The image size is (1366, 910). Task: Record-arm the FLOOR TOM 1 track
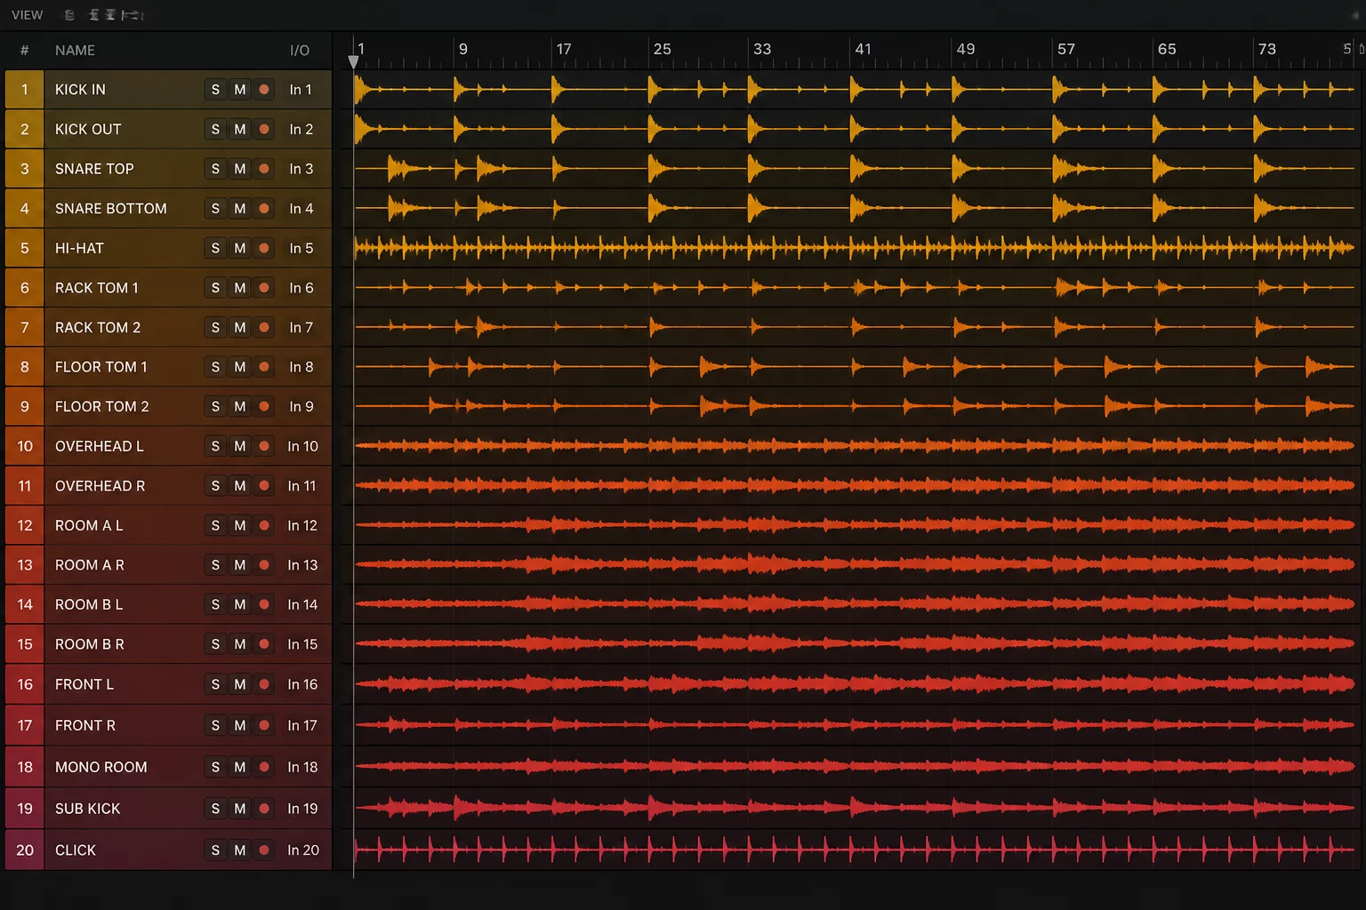[x=264, y=367]
